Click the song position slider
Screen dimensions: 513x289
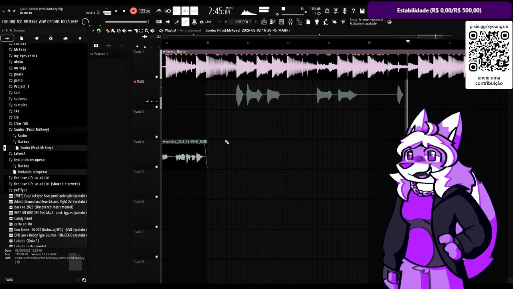[127, 22]
